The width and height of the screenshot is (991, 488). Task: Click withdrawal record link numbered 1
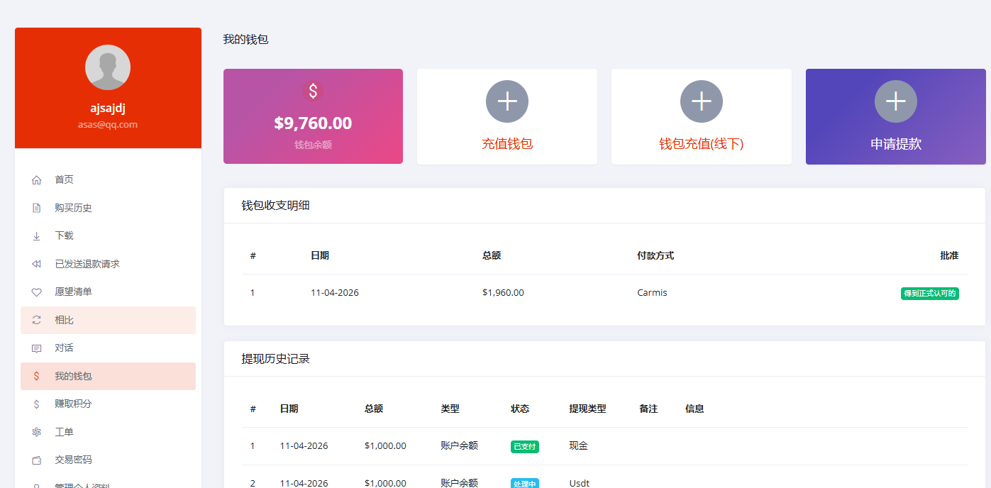coord(253,446)
